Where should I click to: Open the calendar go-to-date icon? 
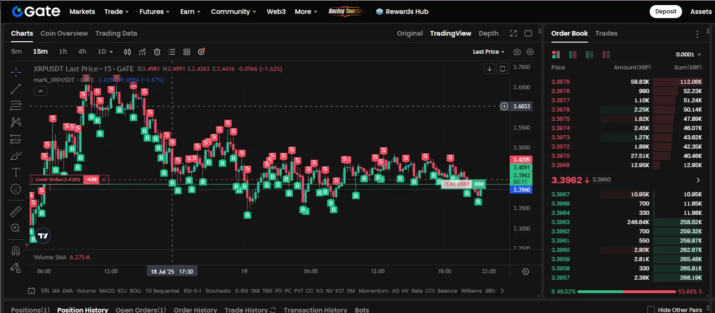[32, 291]
